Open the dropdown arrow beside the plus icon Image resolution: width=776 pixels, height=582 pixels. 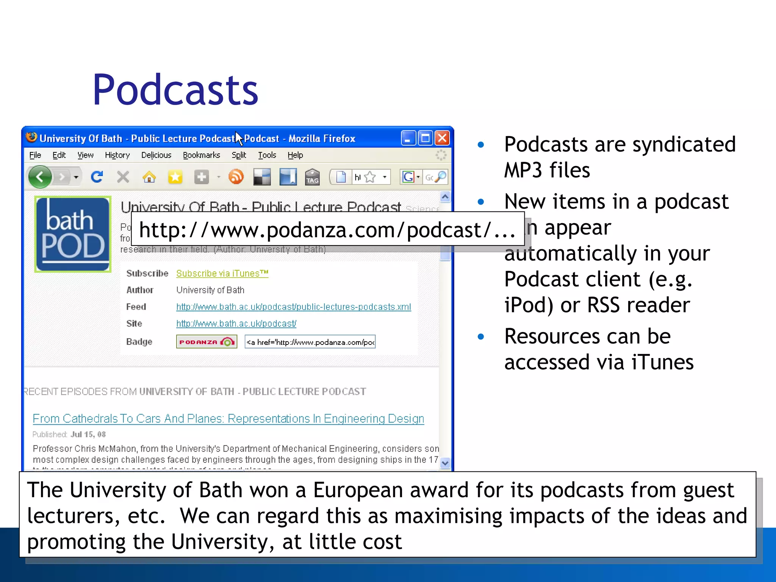219,177
